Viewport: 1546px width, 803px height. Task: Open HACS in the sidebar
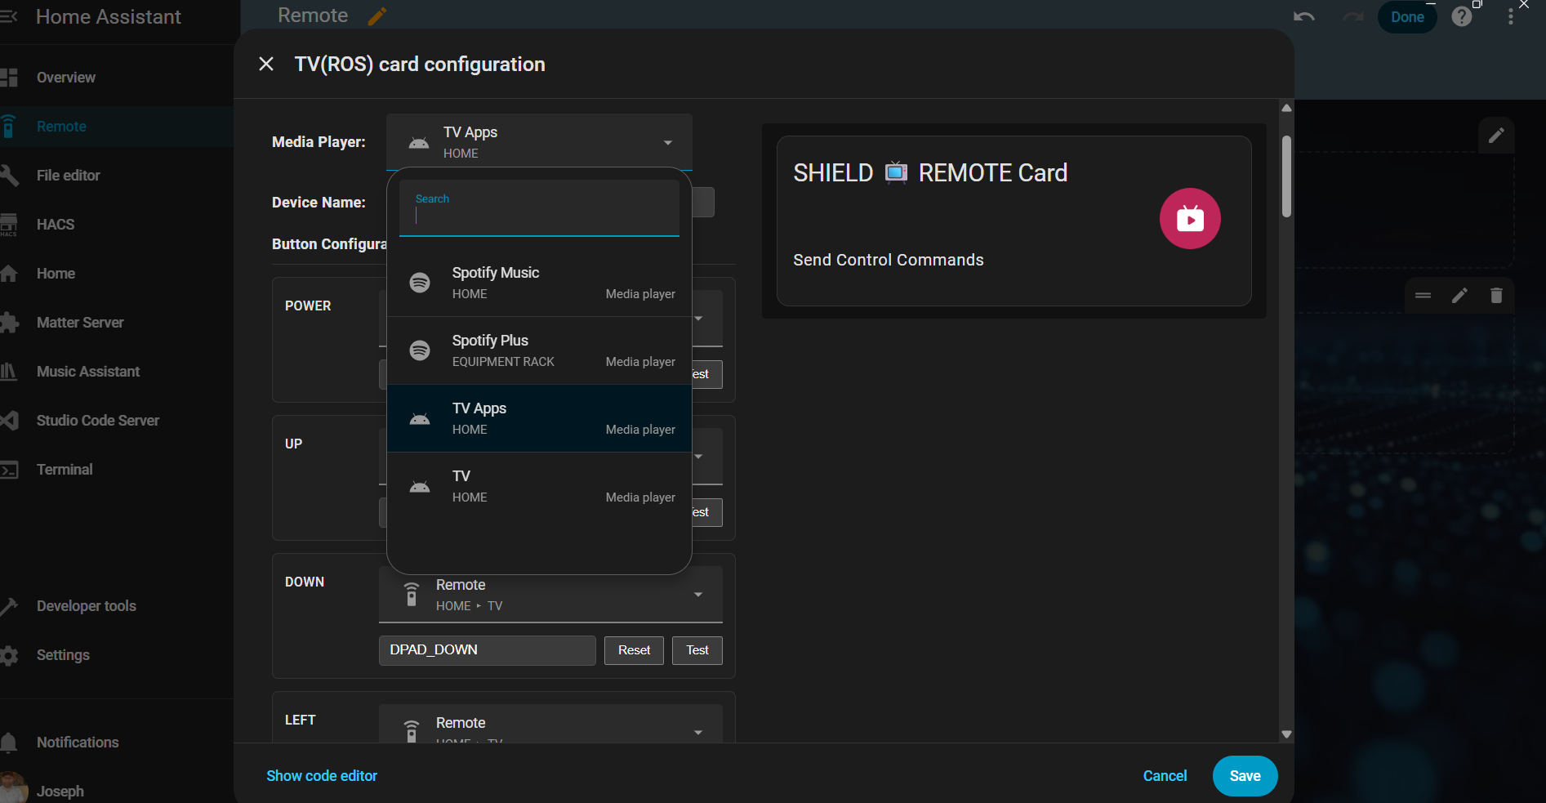[x=56, y=225]
